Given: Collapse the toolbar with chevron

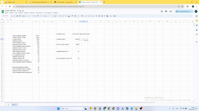Looking at the screenshot, I should coord(191,16).
